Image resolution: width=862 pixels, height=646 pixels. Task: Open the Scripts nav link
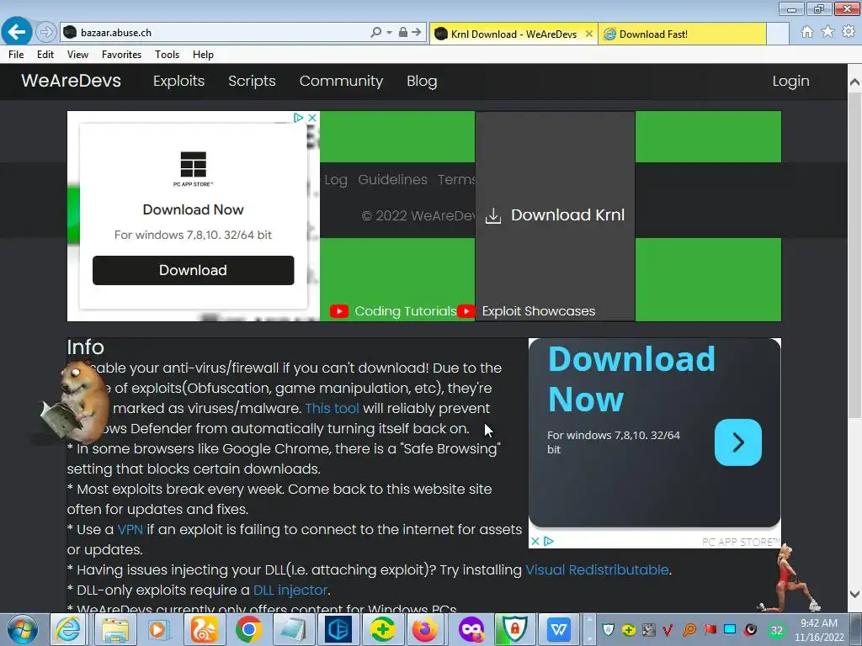252,81
